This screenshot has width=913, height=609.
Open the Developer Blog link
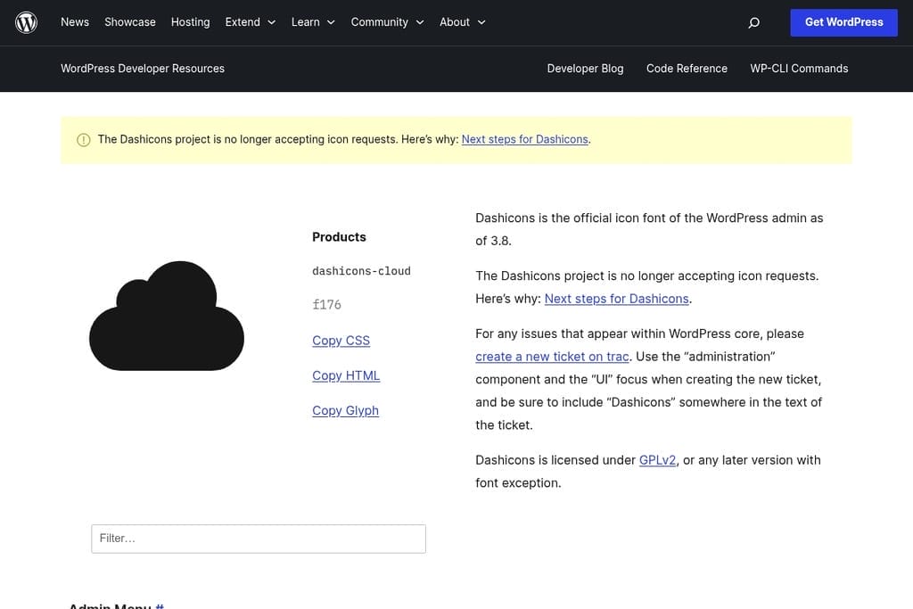tap(585, 69)
